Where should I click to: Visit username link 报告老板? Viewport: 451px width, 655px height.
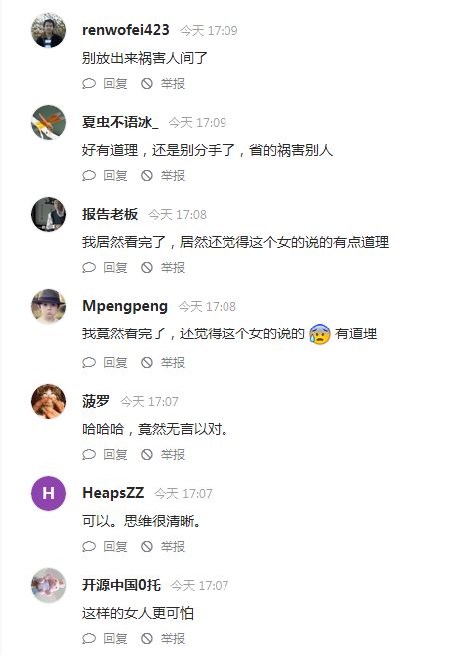coord(110,214)
